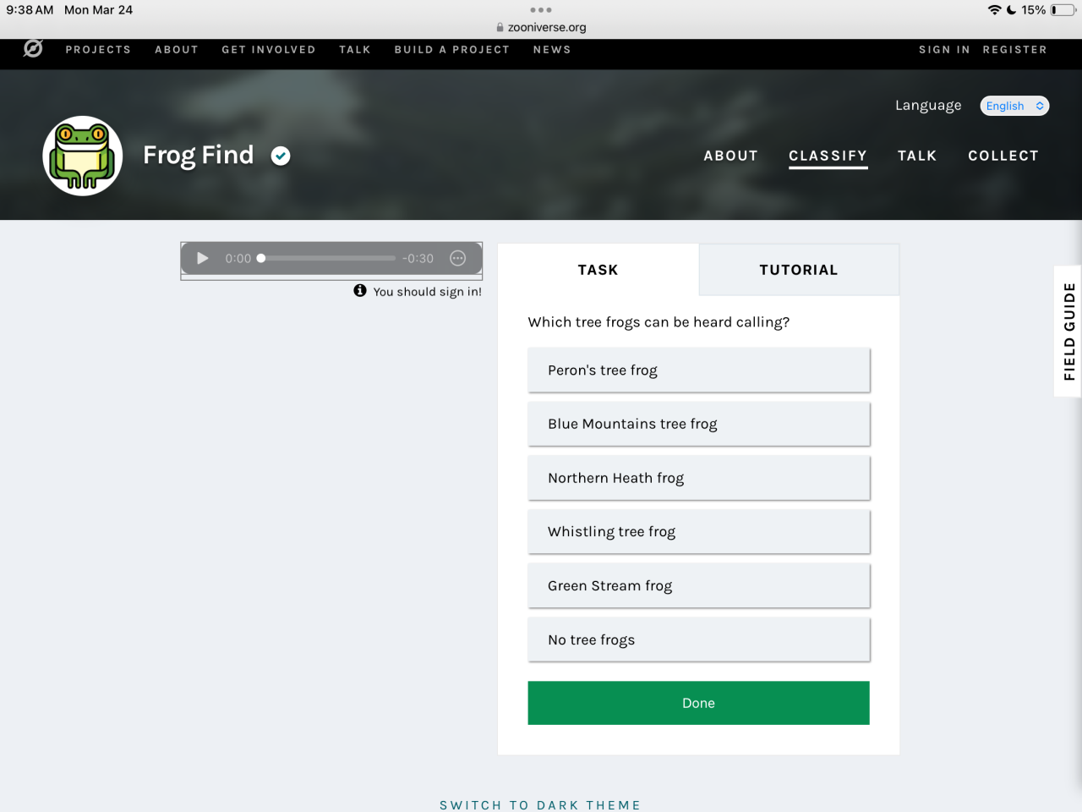The height and width of the screenshot is (812, 1082).
Task: Click the audio progress slider
Action: point(328,259)
